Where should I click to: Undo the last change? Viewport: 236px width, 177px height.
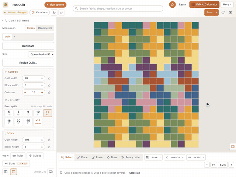coord(54,13)
